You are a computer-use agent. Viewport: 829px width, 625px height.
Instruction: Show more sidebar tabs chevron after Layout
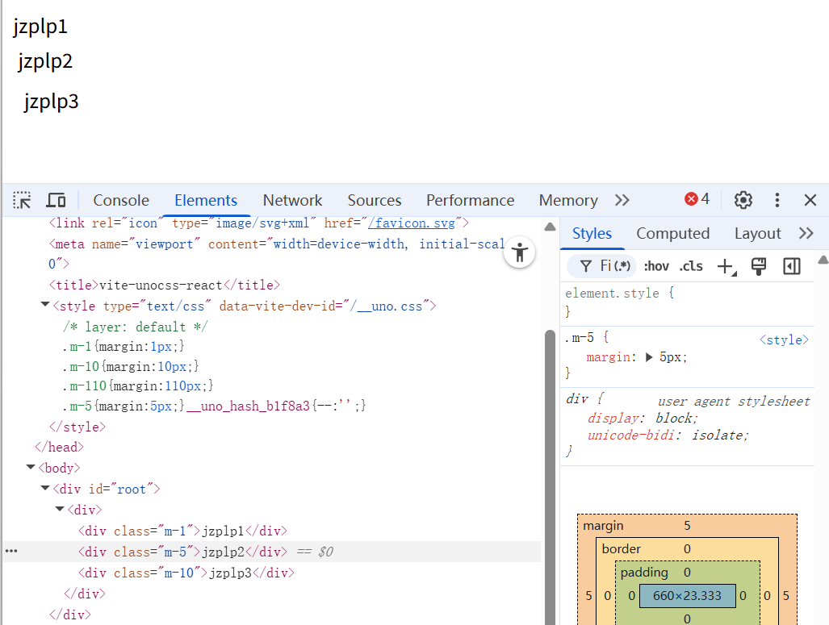tap(806, 234)
